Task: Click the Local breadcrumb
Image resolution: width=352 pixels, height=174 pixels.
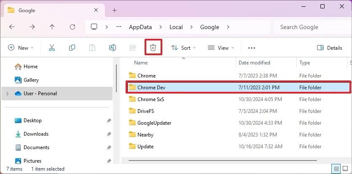Action: click(x=176, y=27)
